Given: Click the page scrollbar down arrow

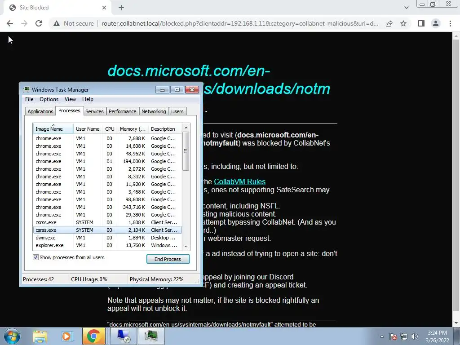Looking at the screenshot, I should tap(456, 323).
